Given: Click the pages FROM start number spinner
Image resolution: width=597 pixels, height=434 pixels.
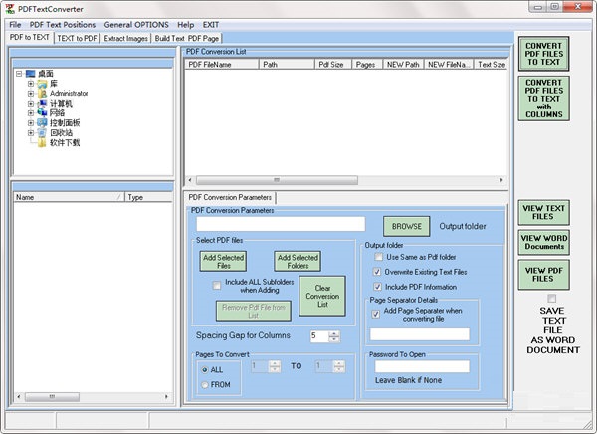Looking at the screenshot, I should coord(266,366).
